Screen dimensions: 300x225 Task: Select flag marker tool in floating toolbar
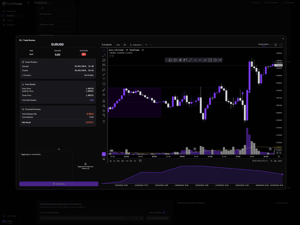pos(185,60)
